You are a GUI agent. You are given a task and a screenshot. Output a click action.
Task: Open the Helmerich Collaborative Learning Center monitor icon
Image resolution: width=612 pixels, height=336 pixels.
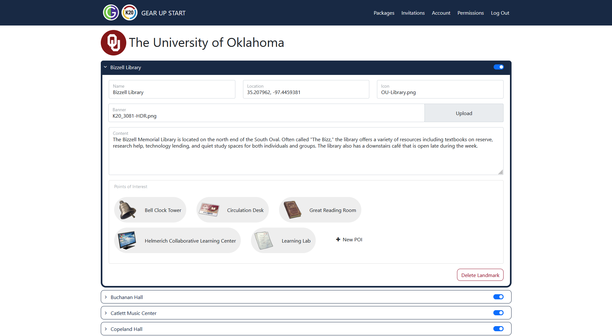tap(127, 240)
